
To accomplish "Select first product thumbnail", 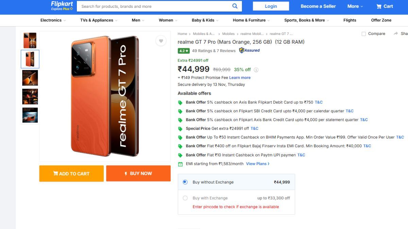I will [30, 40].
